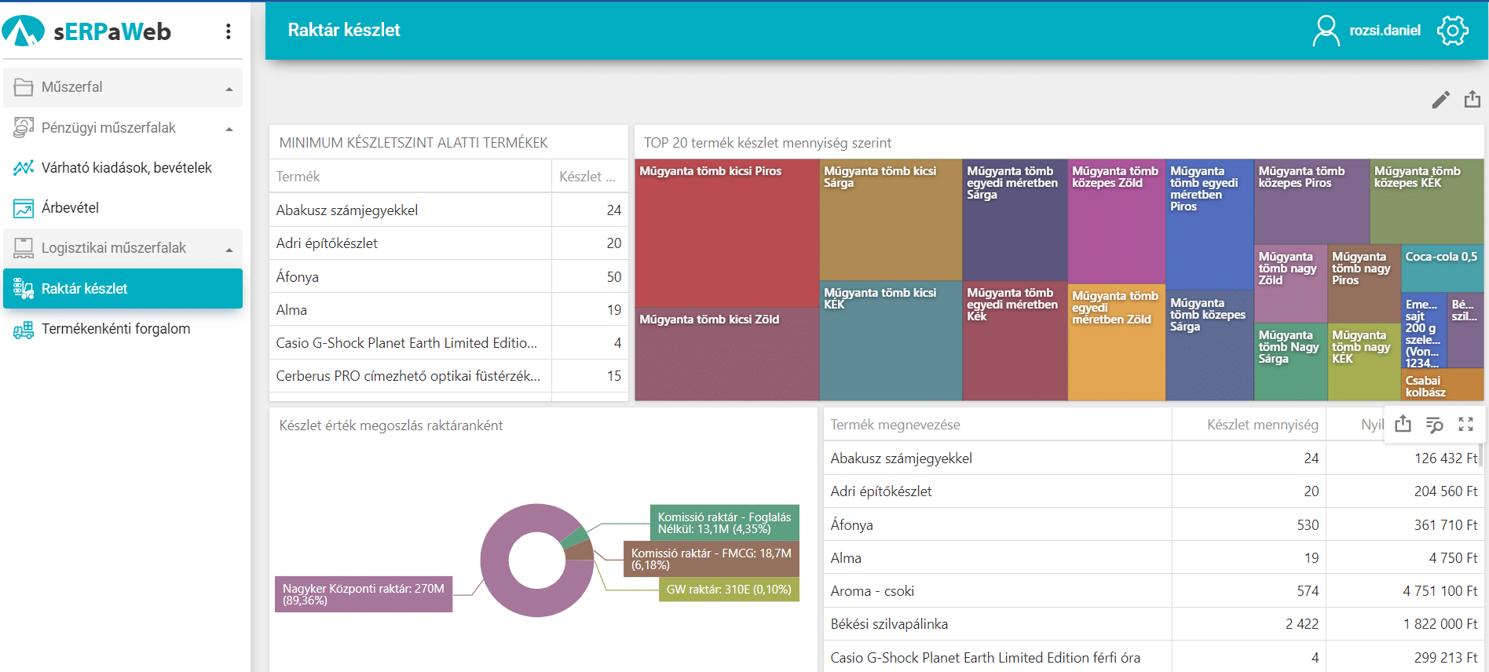The width and height of the screenshot is (1489, 672).
Task: Open the three-dot sidebar menu
Action: point(228,31)
